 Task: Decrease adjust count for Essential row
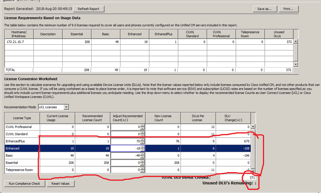pyautogui.click(x=142, y=164)
